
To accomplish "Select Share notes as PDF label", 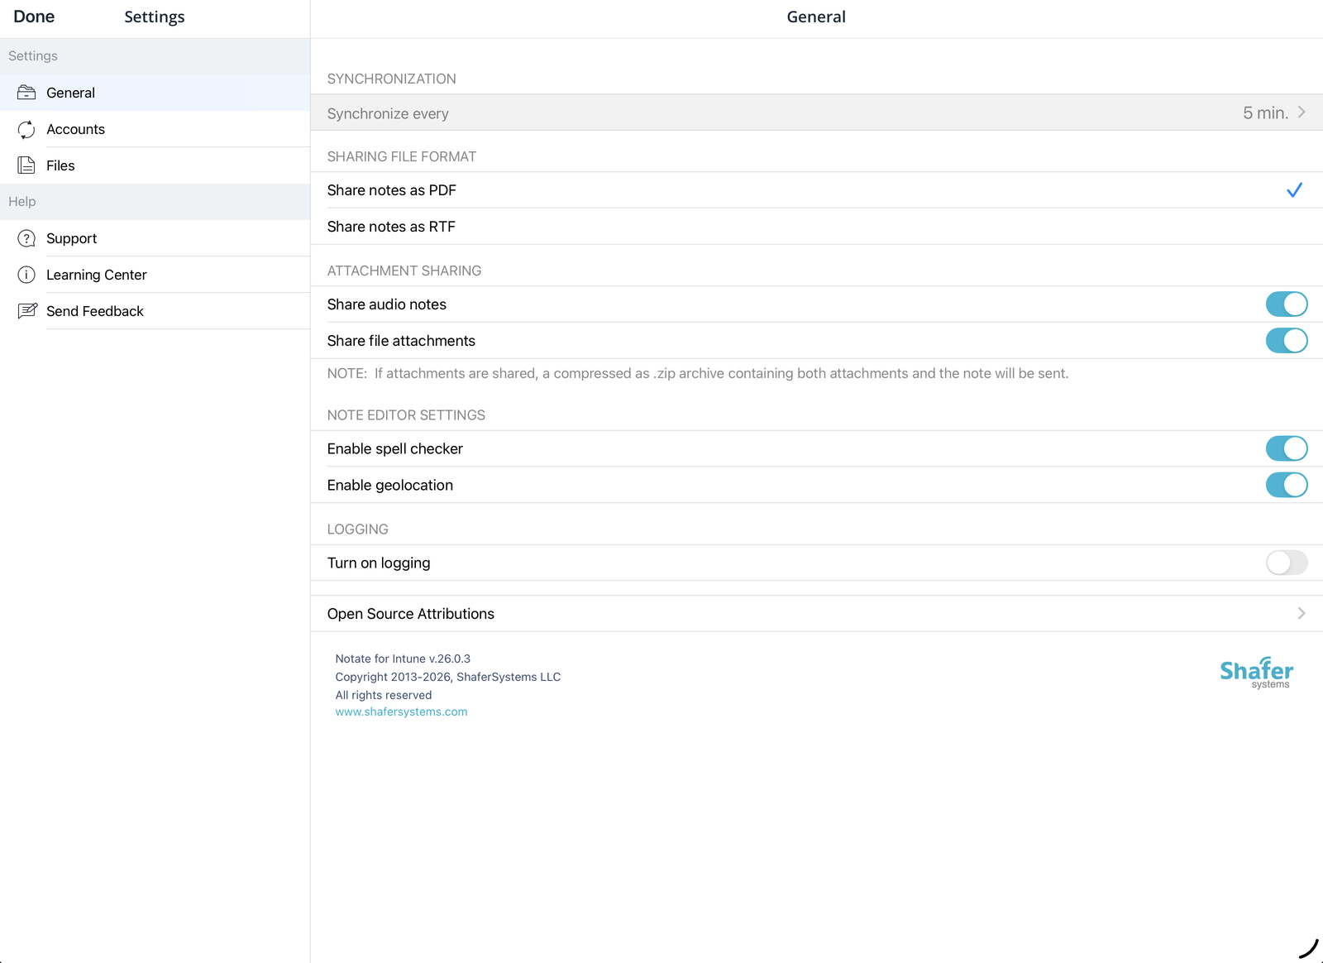I will pos(391,190).
